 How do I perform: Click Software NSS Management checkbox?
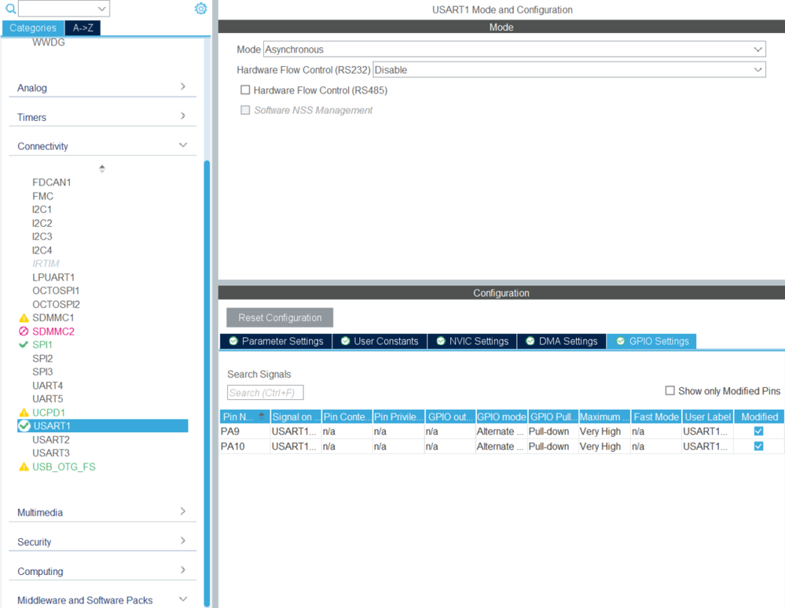pos(245,110)
